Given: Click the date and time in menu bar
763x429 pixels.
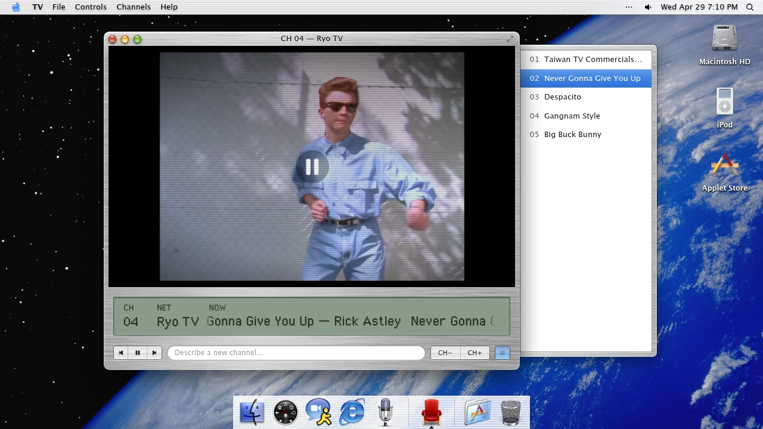Looking at the screenshot, I should pos(699,7).
